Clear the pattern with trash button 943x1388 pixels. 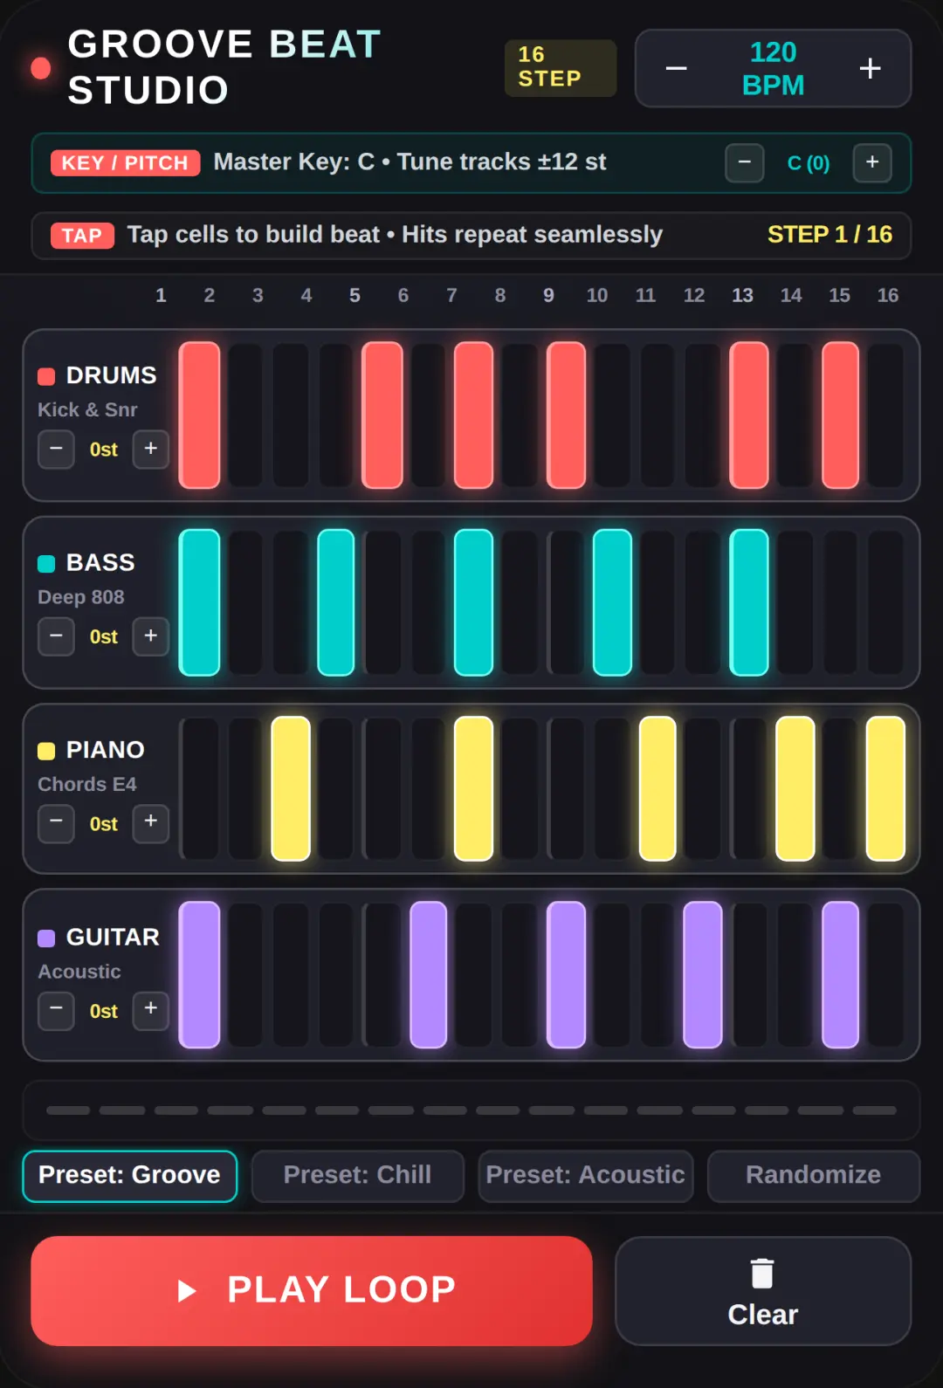click(x=763, y=1290)
